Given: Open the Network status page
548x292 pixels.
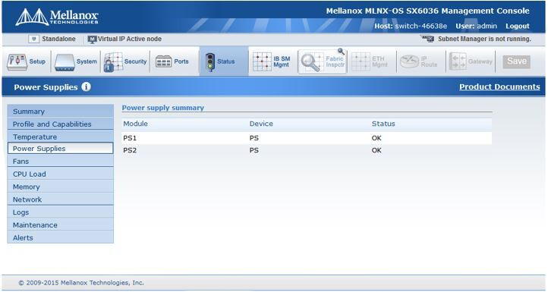Looking at the screenshot, I should point(61,199).
